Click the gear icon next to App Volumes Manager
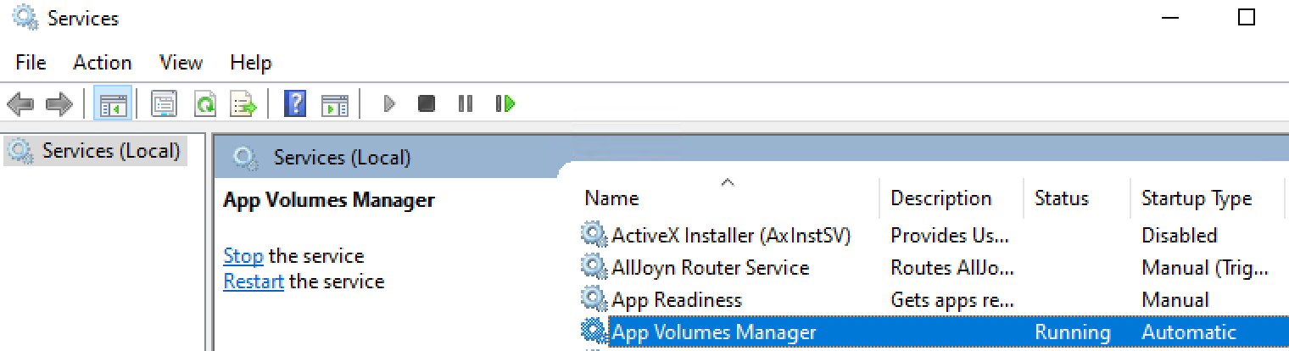 pos(594,331)
